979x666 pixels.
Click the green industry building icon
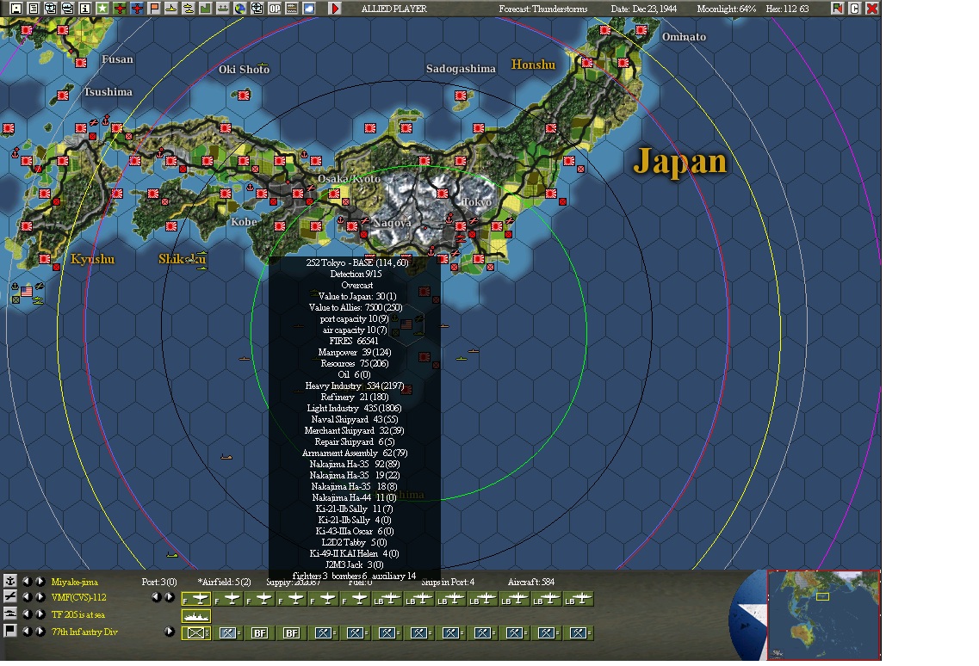coord(206,8)
